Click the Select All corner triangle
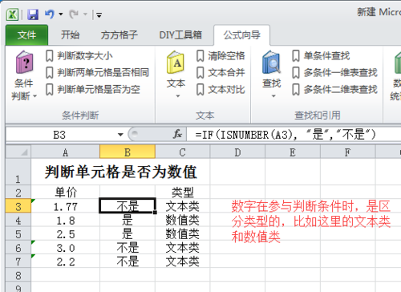This screenshot has height=292, width=401. (x=18, y=152)
